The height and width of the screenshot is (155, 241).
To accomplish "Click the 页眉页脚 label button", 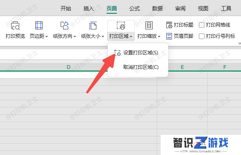I will click(184, 36).
